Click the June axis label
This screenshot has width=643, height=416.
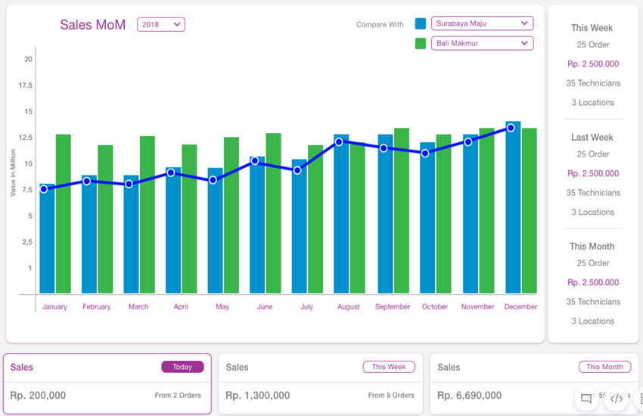pos(265,306)
